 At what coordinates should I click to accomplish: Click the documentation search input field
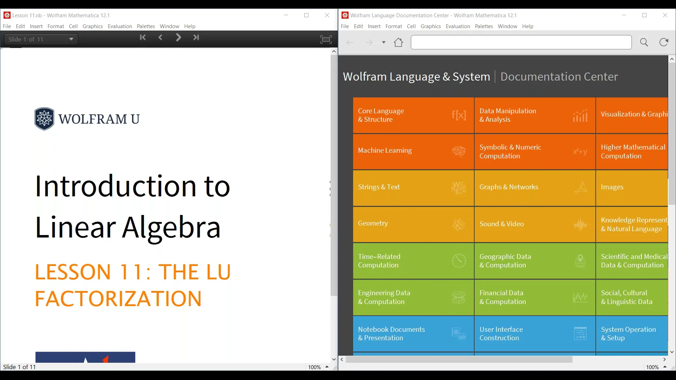pyautogui.click(x=521, y=43)
